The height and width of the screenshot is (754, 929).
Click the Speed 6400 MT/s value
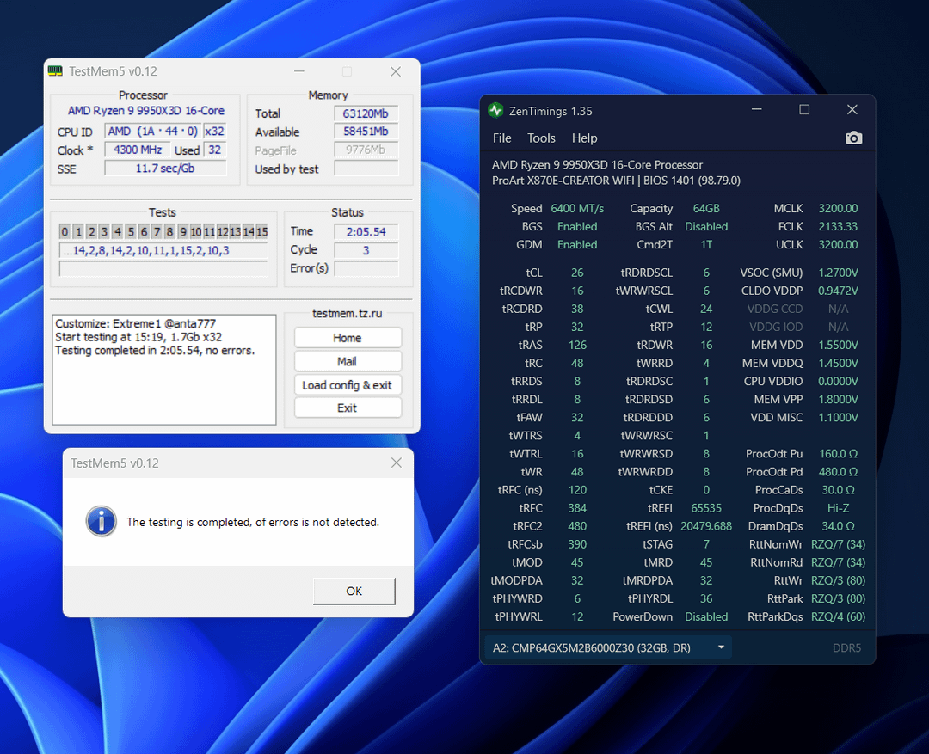coord(577,209)
